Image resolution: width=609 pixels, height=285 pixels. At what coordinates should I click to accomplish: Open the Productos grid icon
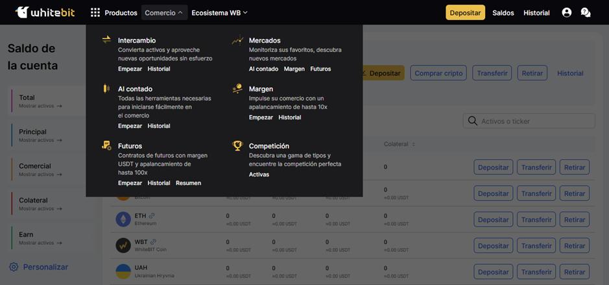(95, 13)
